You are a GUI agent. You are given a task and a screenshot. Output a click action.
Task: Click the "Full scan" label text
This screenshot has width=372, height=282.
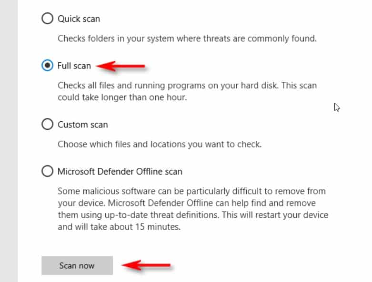point(74,66)
